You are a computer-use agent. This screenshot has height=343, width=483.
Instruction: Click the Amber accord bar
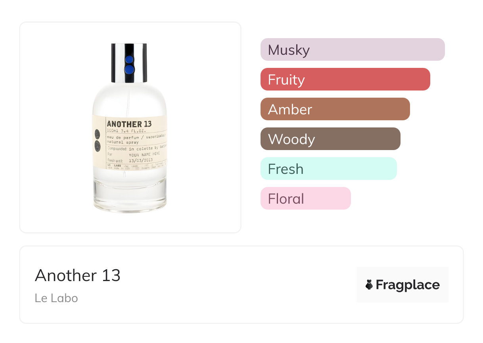335,109
